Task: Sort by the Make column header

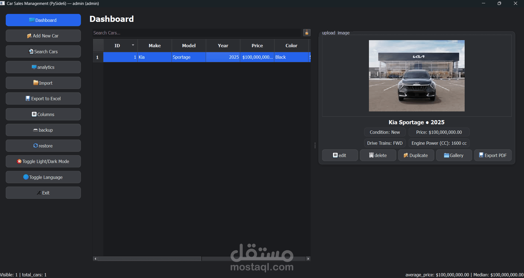Action: 155,46
